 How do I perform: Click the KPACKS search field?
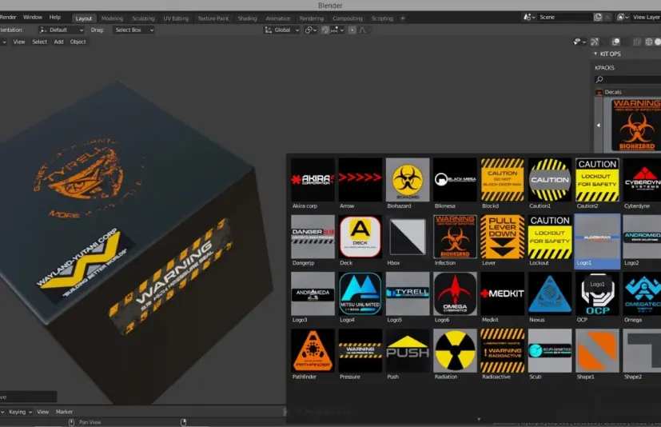(x=628, y=79)
